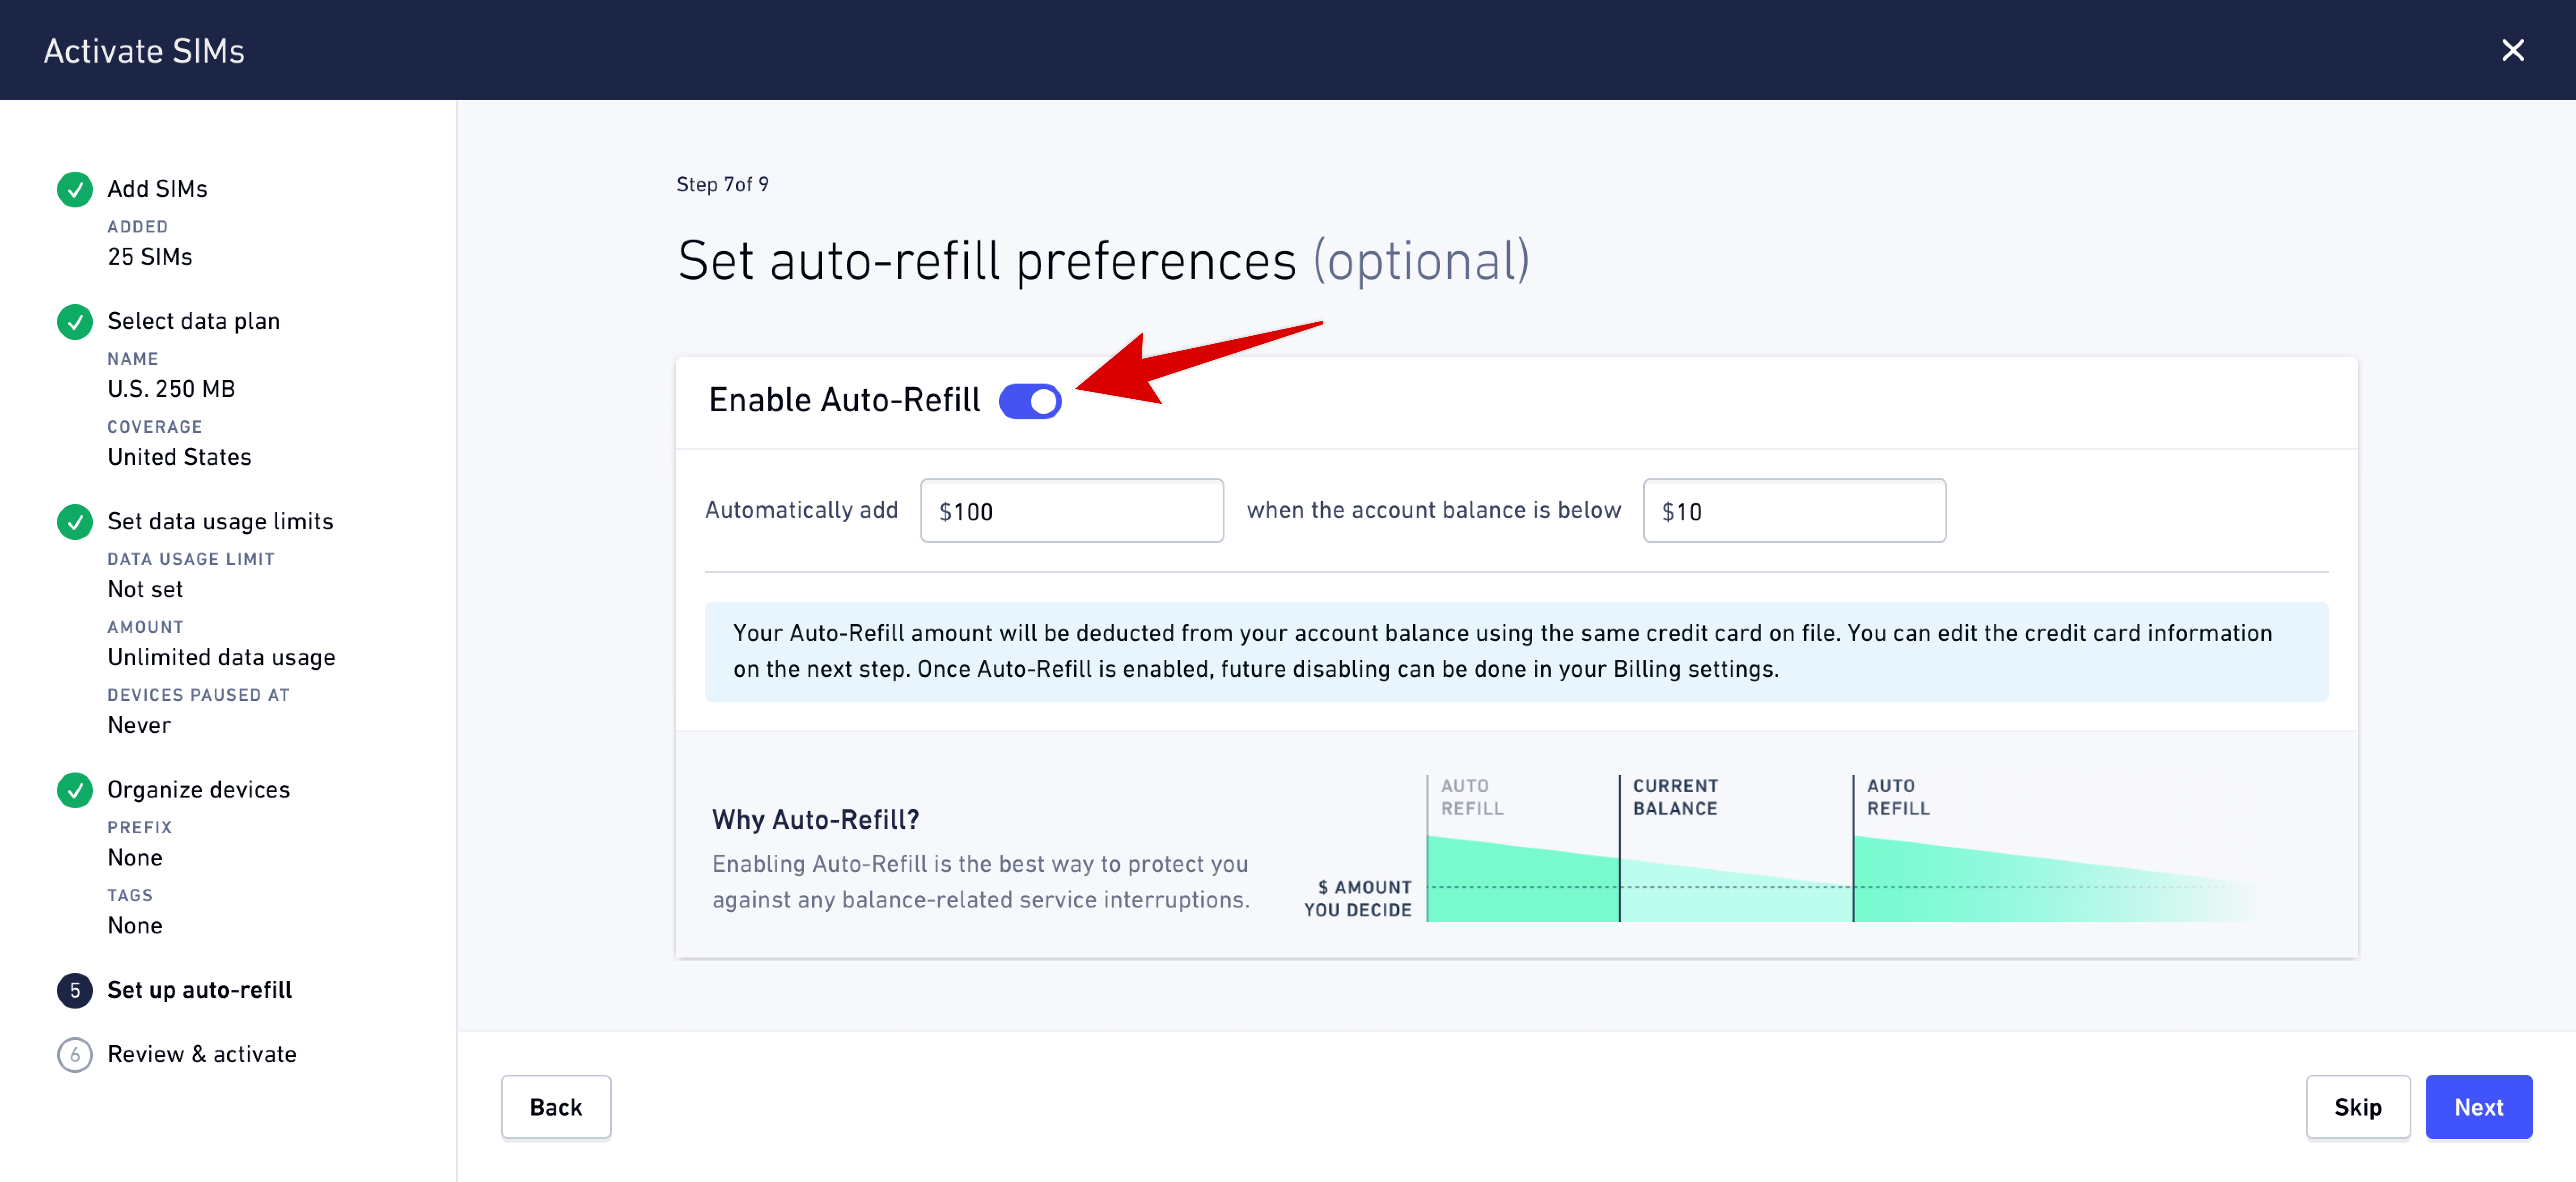Click the "Never" devices paused value
2576x1182 pixels.
(139, 725)
